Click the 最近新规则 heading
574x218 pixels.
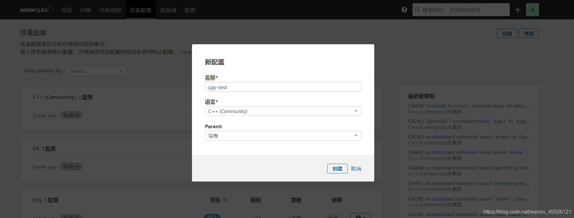(421, 96)
